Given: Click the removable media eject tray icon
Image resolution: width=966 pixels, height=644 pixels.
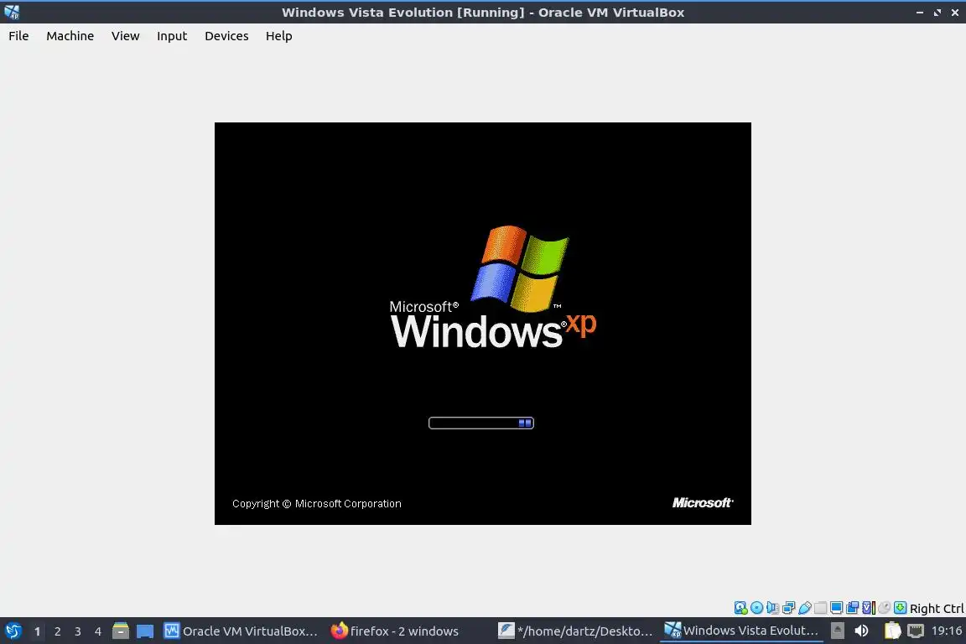Looking at the screenshot, I should (x=837, y=631).
